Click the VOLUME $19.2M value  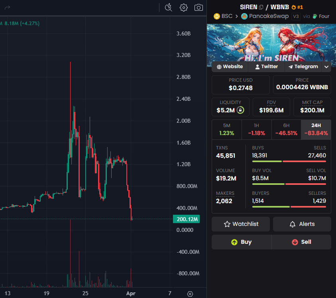[226, 178]
